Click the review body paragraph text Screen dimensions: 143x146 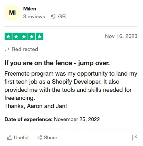pyautogui.click(x=71, y=86)
